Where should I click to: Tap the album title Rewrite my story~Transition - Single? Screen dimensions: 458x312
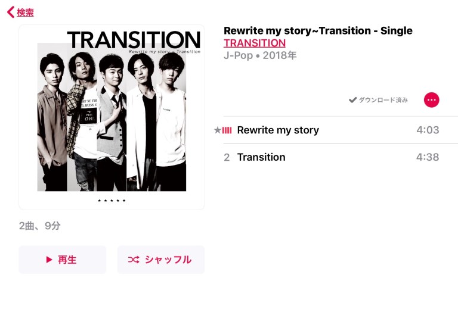(318, 31)
